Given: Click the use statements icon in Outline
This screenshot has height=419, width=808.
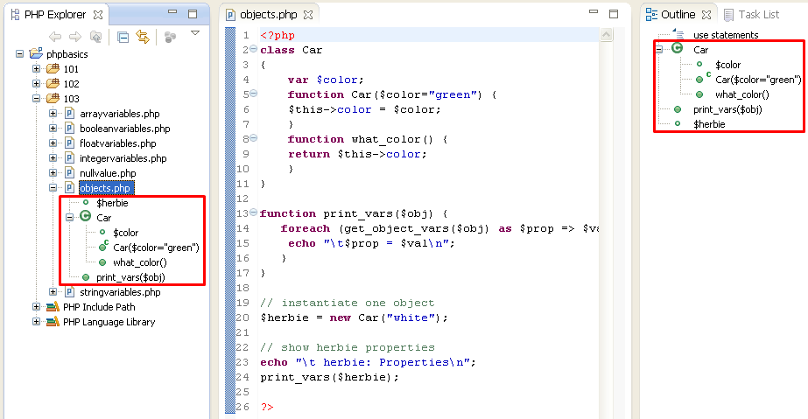Looking at the screenshot, I should [x=678, y=34].
